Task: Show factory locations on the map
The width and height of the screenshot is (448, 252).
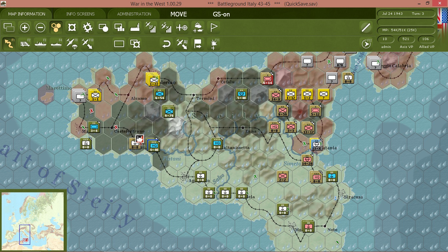Action: pos(135,28)
